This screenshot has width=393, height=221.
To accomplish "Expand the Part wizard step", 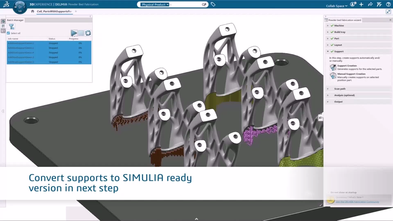I will pos(327,38).
